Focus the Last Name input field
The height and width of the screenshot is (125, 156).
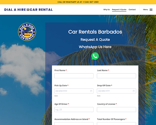coord(116,76)
